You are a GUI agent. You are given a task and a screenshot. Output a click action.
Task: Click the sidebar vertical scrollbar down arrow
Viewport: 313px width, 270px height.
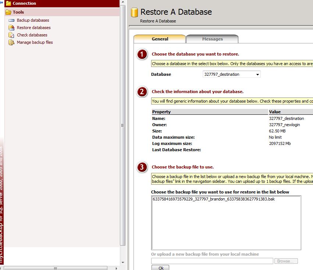[123, 263]
